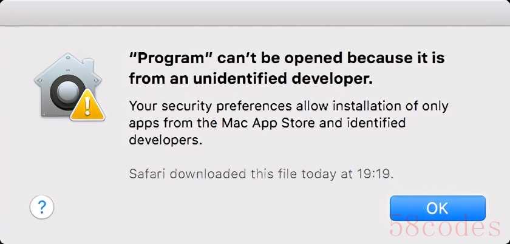Click the word "Safari" in the download note
510x244 pixels.
pyautogui.click(x=148, y=174)
